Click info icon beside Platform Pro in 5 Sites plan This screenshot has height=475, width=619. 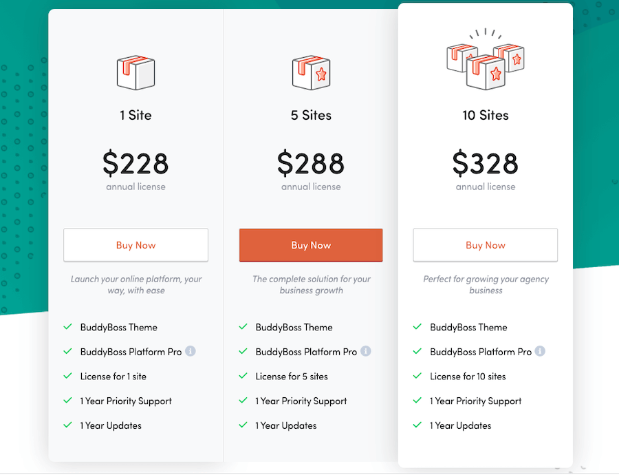click(366, 351)
